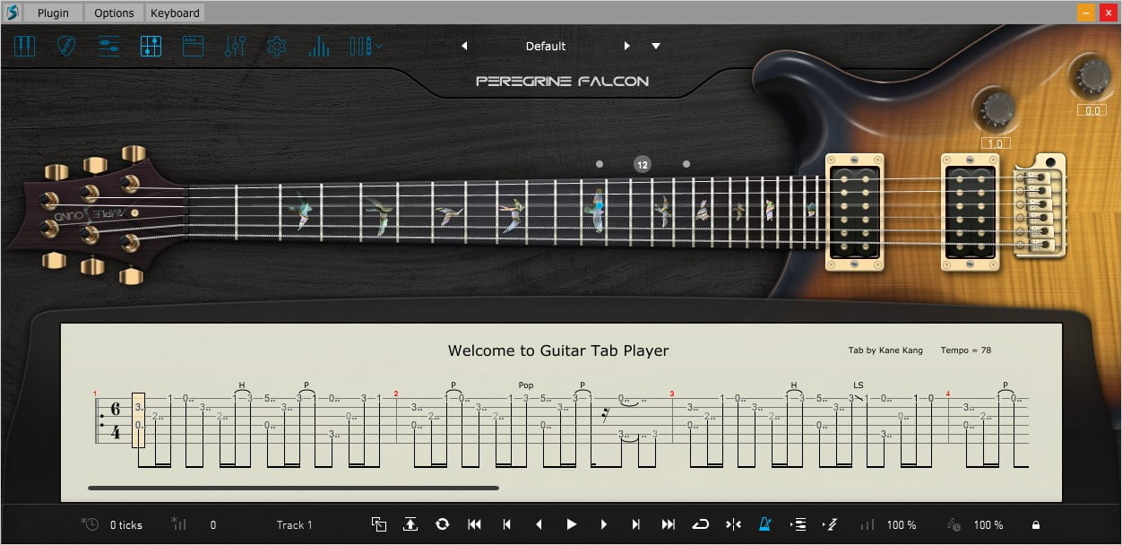Toggle the metronome icon
The image size is (1122, 545).
click(x=765, y=524)
